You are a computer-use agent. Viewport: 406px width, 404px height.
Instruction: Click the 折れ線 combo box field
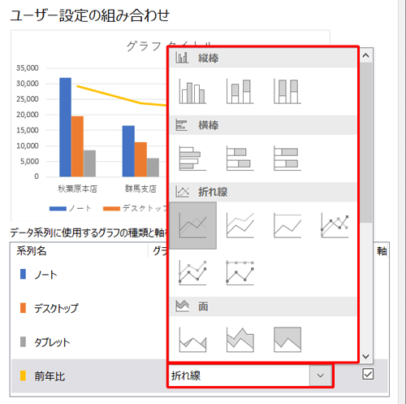point(240,376)
